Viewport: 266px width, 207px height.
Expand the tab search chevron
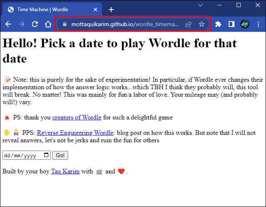pos(200,5)
